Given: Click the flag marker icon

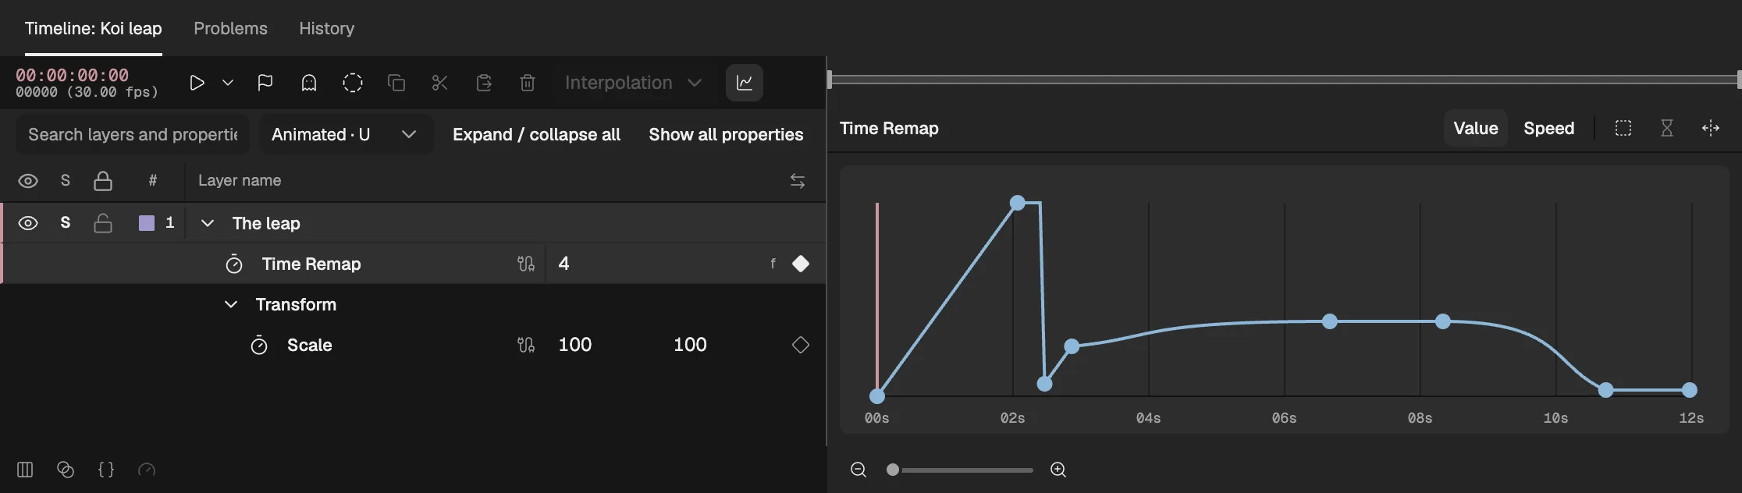Looking at the screenshot, I should pos(265,83).
